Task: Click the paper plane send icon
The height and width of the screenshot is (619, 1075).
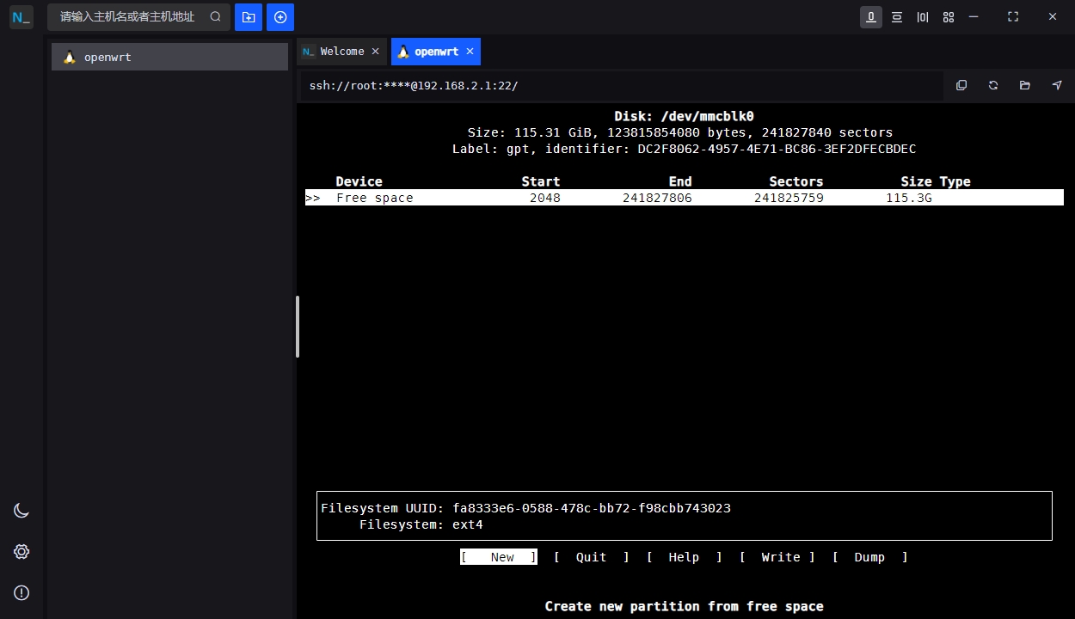Action: (1057, 85)
